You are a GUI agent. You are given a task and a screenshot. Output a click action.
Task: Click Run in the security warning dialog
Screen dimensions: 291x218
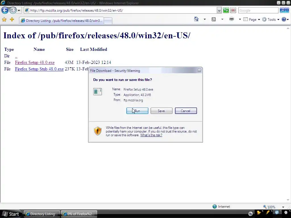[137, 111]
